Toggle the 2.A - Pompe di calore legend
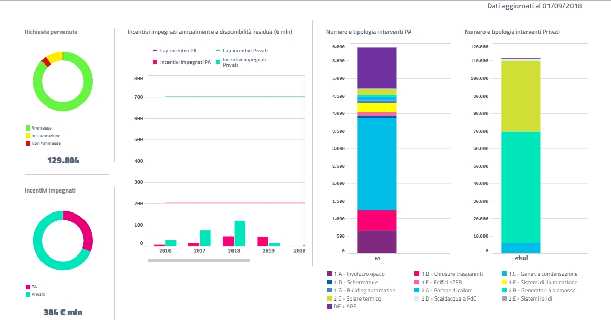 (443, 290)
